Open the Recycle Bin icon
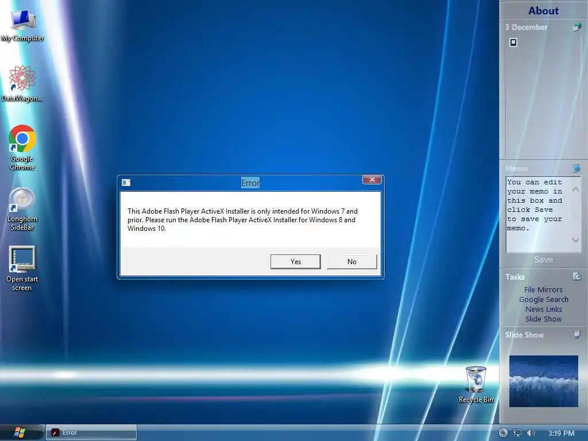This screenshot has height=441, width=588. (476, 385)
